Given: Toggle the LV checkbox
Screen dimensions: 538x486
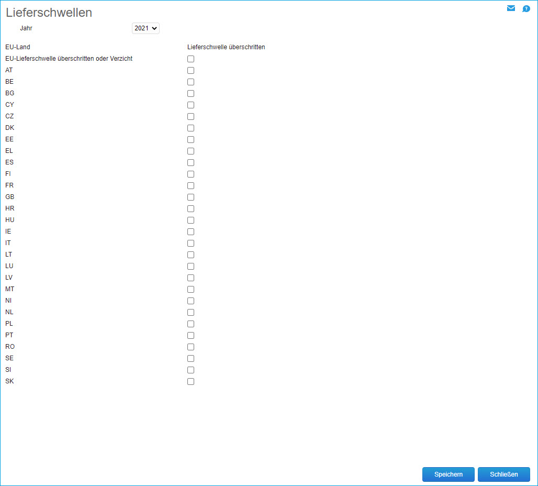Looking at the screenshot, I should (x=191, y=278).
